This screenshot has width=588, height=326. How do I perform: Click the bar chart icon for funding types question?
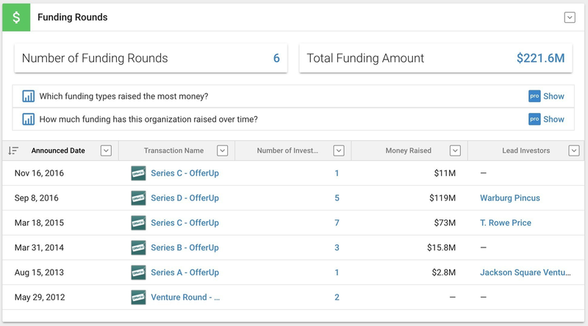pos(29,96)
